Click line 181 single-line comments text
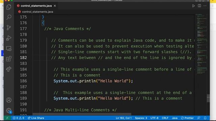The height and width of the screenshot is (121, 216). coord(121,52)
